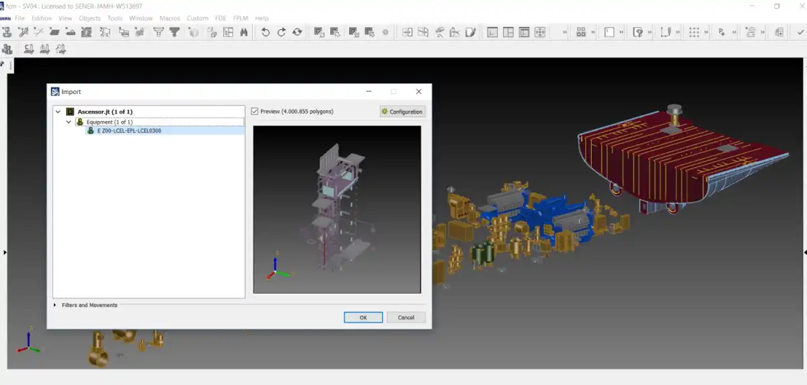Click the bracket-shaped toolbar icon near the dotted grid

click(666, 32)
